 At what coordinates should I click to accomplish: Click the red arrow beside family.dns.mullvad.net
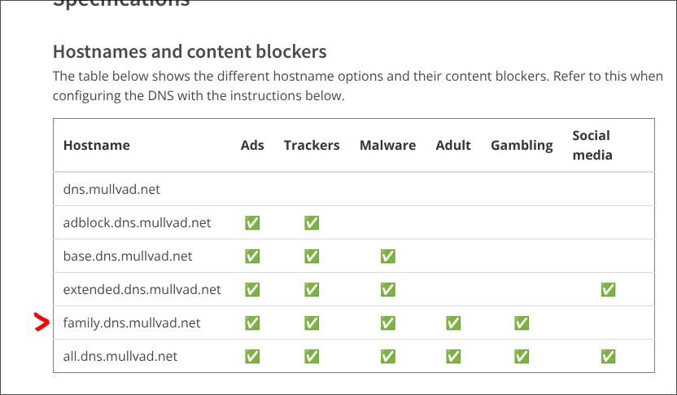[41, 323]
